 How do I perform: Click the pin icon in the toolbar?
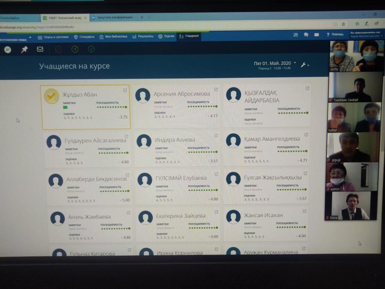(24, 50)
